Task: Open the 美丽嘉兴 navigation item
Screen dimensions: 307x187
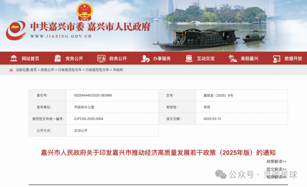Action: (x=250, y=58)
